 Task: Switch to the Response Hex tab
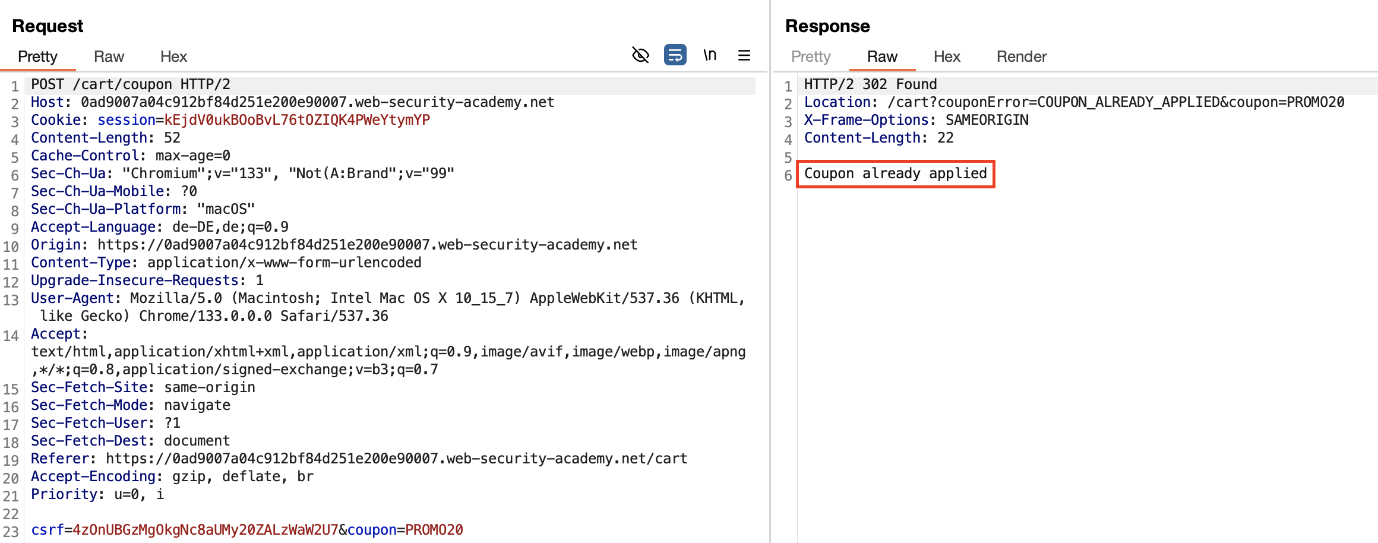coord(946,56)
